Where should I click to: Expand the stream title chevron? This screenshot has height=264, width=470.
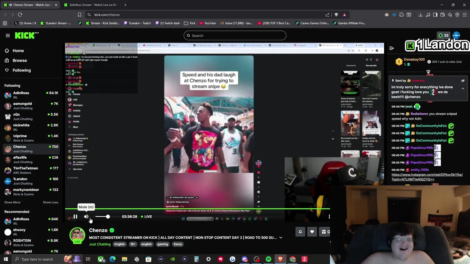(281, 238)
